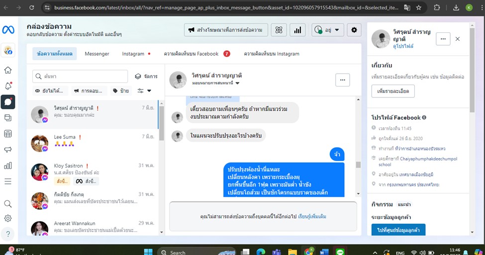Open notifications bell in left sidebar

click(x=7, y=86)
